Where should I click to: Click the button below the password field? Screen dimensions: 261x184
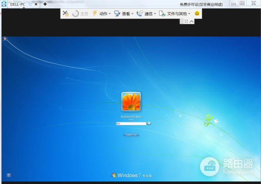coord(131,135)
